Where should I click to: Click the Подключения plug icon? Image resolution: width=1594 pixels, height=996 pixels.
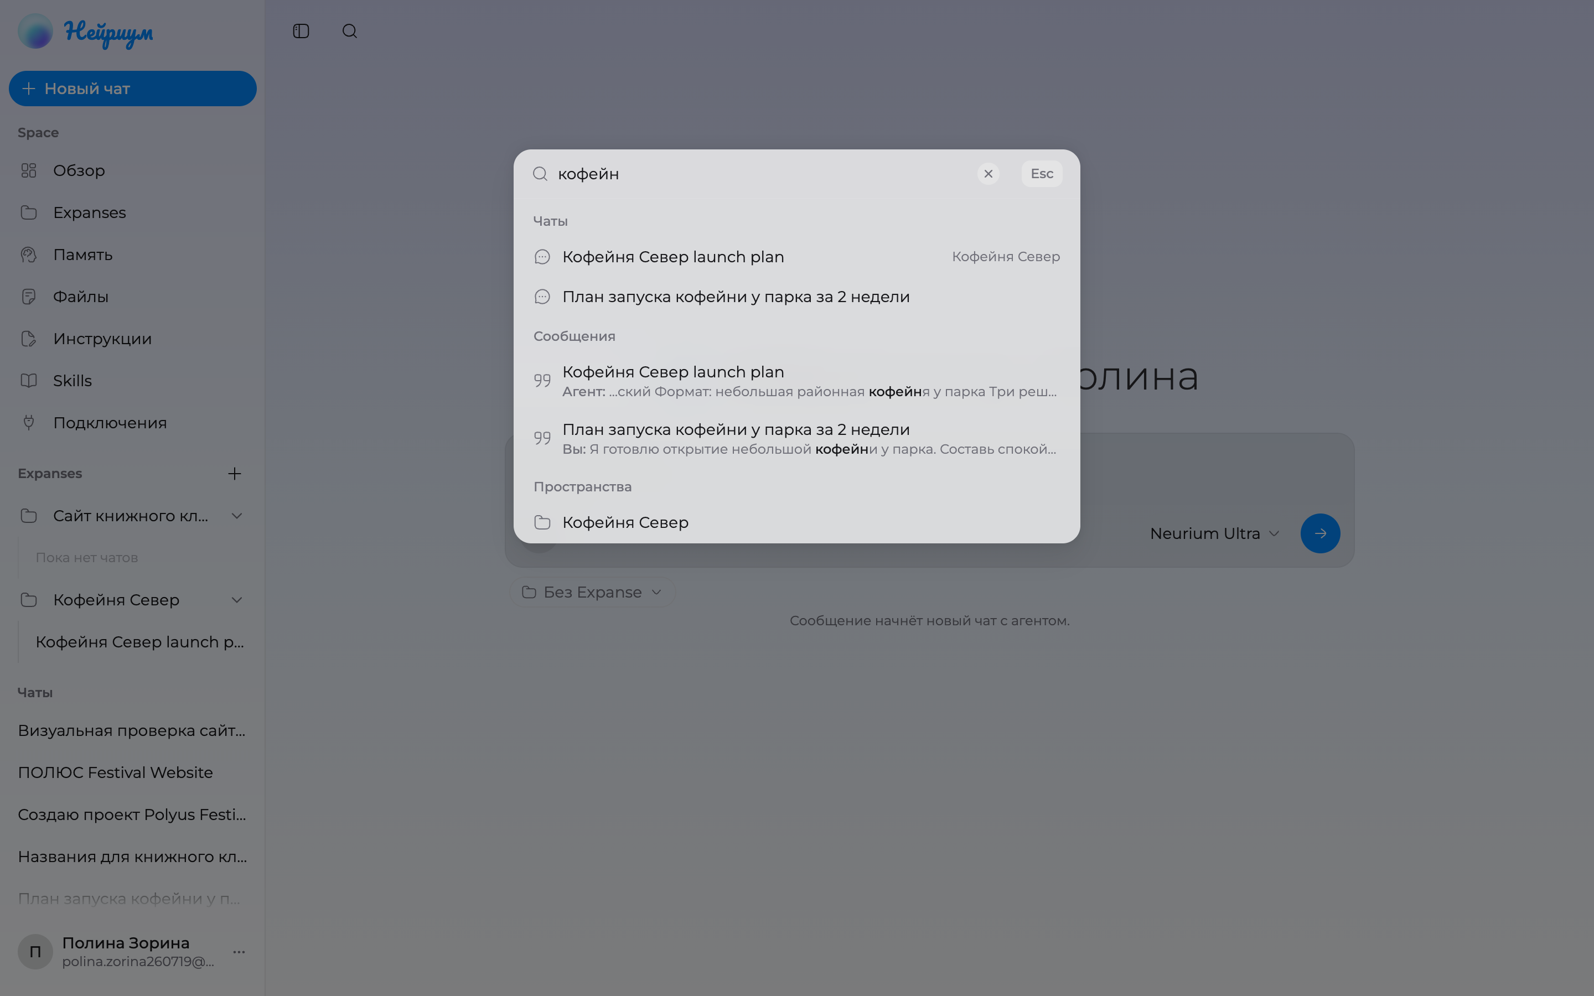pyautogui.click(x=28, y=423)
